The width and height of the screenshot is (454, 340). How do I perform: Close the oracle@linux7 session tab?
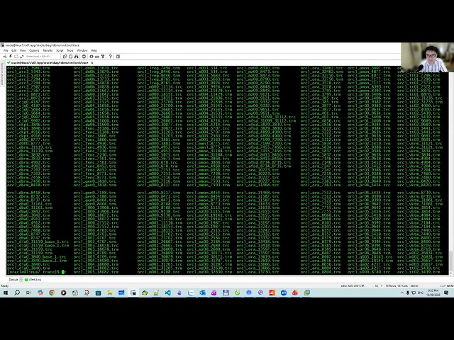92,63
